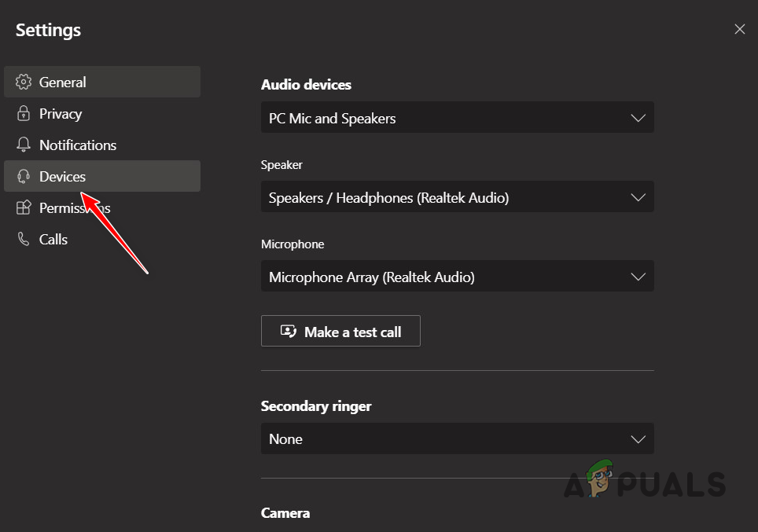This screenshot has width=758, height=532.
Task: Open the Audio devices dropdown
Action: click(x=458, y=117)
